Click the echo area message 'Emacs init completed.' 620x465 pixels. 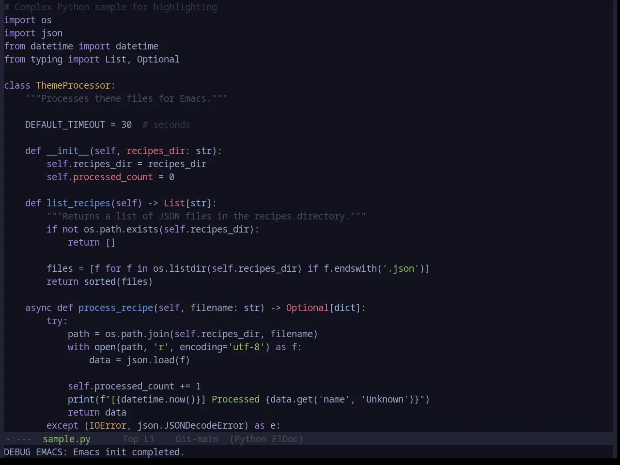click(129, 452)
